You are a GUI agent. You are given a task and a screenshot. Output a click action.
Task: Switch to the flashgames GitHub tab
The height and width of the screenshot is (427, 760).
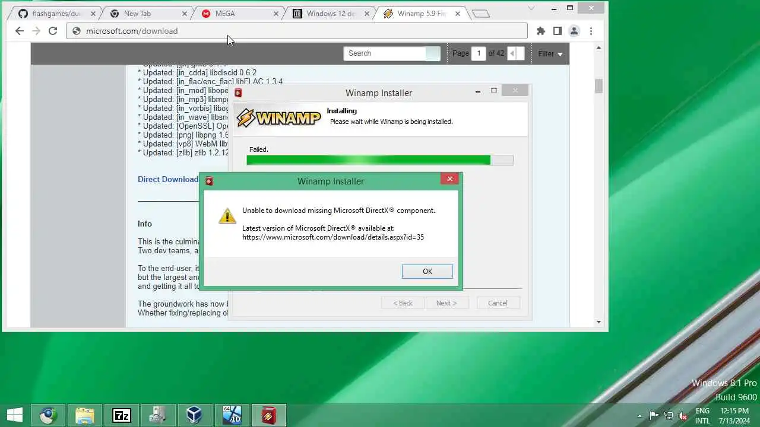tap(57, 14)
